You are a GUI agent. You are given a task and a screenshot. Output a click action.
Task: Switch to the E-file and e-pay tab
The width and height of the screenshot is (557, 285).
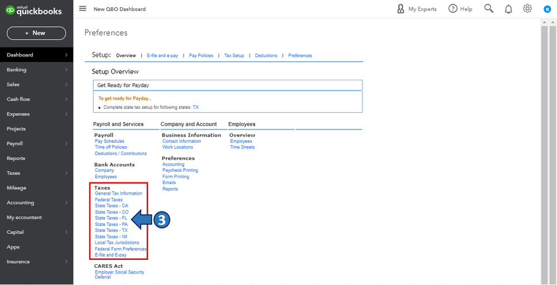point(162,56)
